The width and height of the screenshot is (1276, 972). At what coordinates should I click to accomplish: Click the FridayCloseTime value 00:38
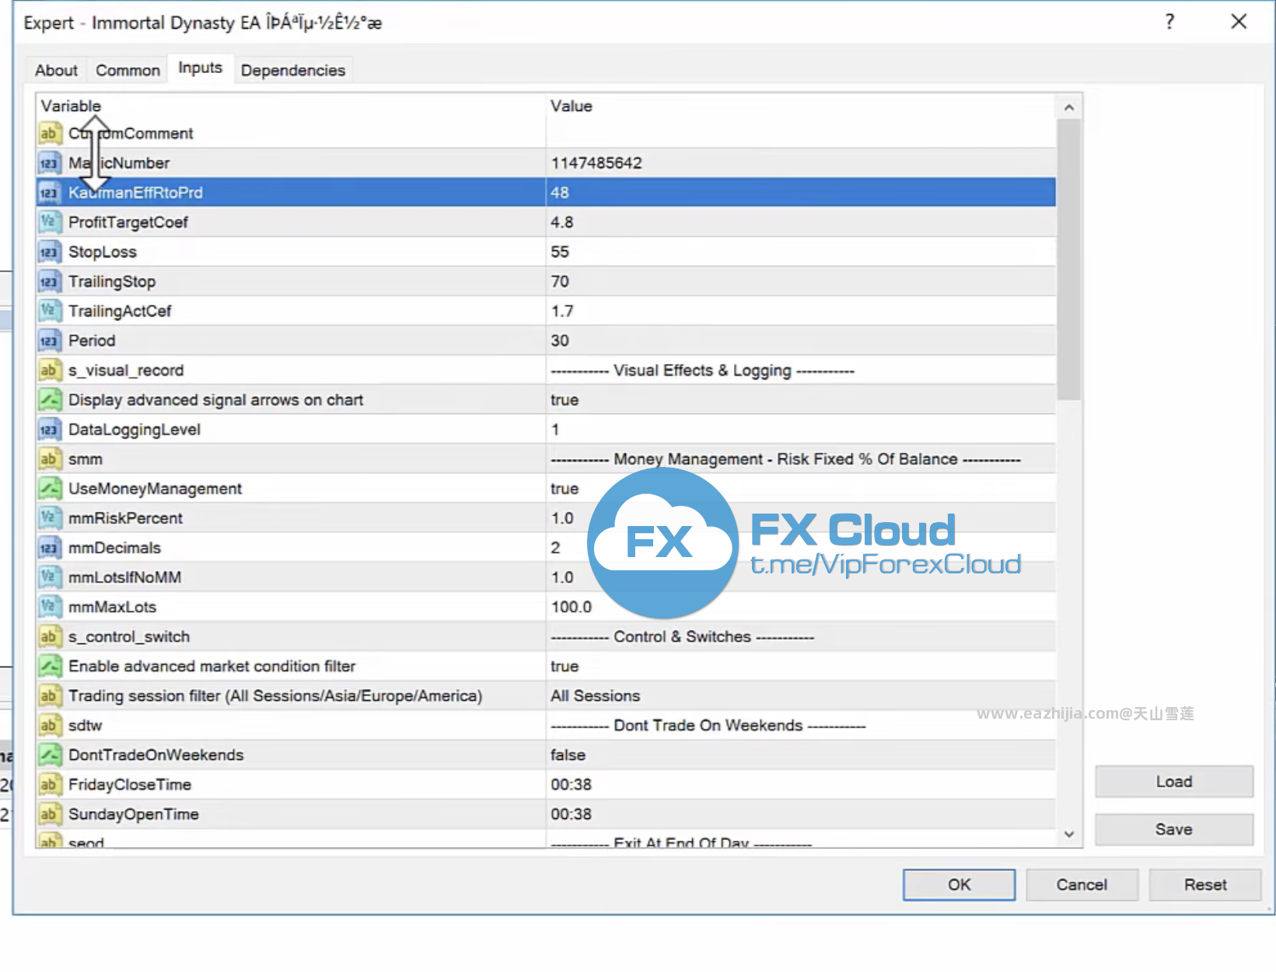click(x=572, y=785)
